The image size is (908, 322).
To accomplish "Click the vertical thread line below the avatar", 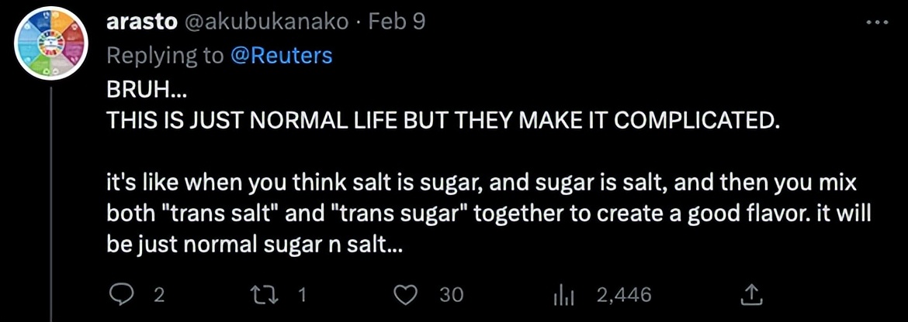I will [x=52, y=201].
